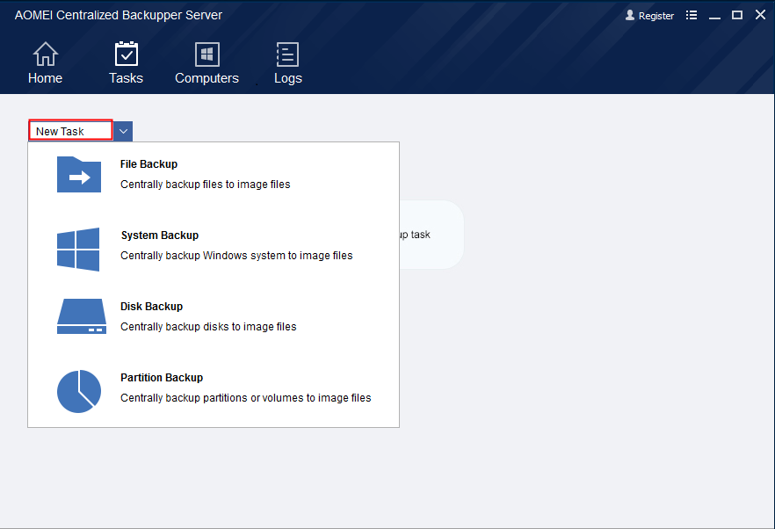Click the Partition Backup pie chart icon
Viewport: 775px width, 529px height.
pos(79,391)
